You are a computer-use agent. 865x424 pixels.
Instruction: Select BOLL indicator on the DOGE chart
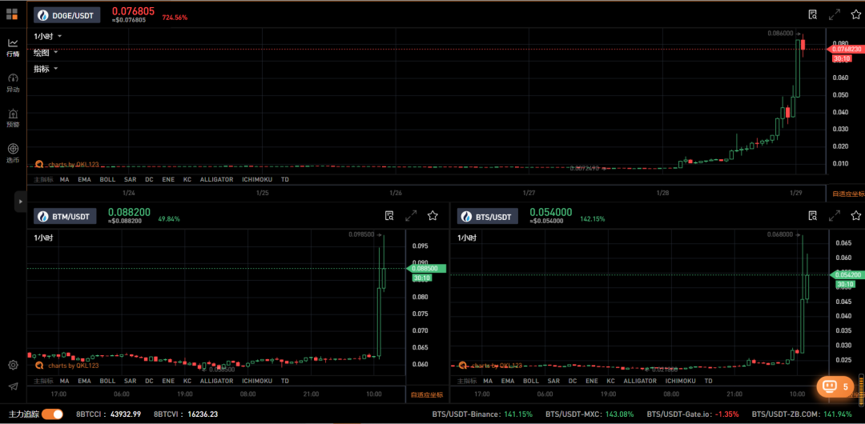(107, 179)
